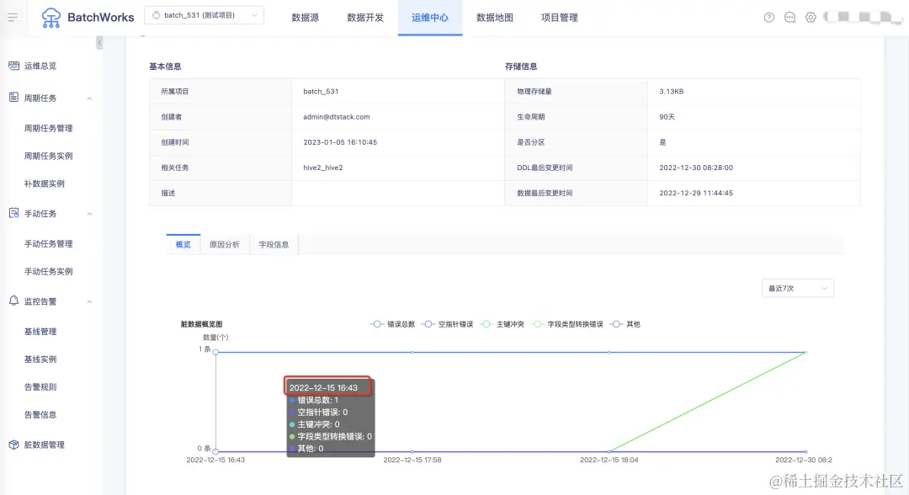Open the settings gear icon
909x495 pixels.
(811, 18)
